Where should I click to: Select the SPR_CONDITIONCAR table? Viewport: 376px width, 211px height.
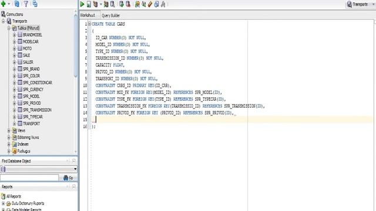point(38,83)
